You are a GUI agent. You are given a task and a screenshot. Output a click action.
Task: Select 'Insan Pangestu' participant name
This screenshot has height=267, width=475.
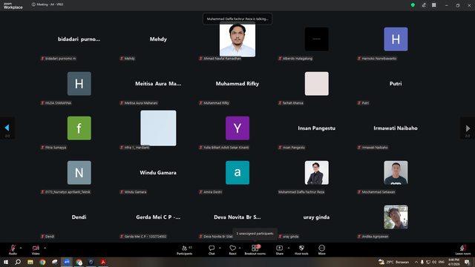tap(317, 128)
